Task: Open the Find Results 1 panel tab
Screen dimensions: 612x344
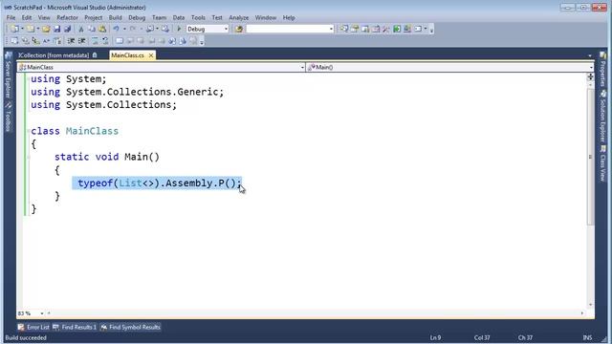Action: pyautogui.click(x=75, y=327)
